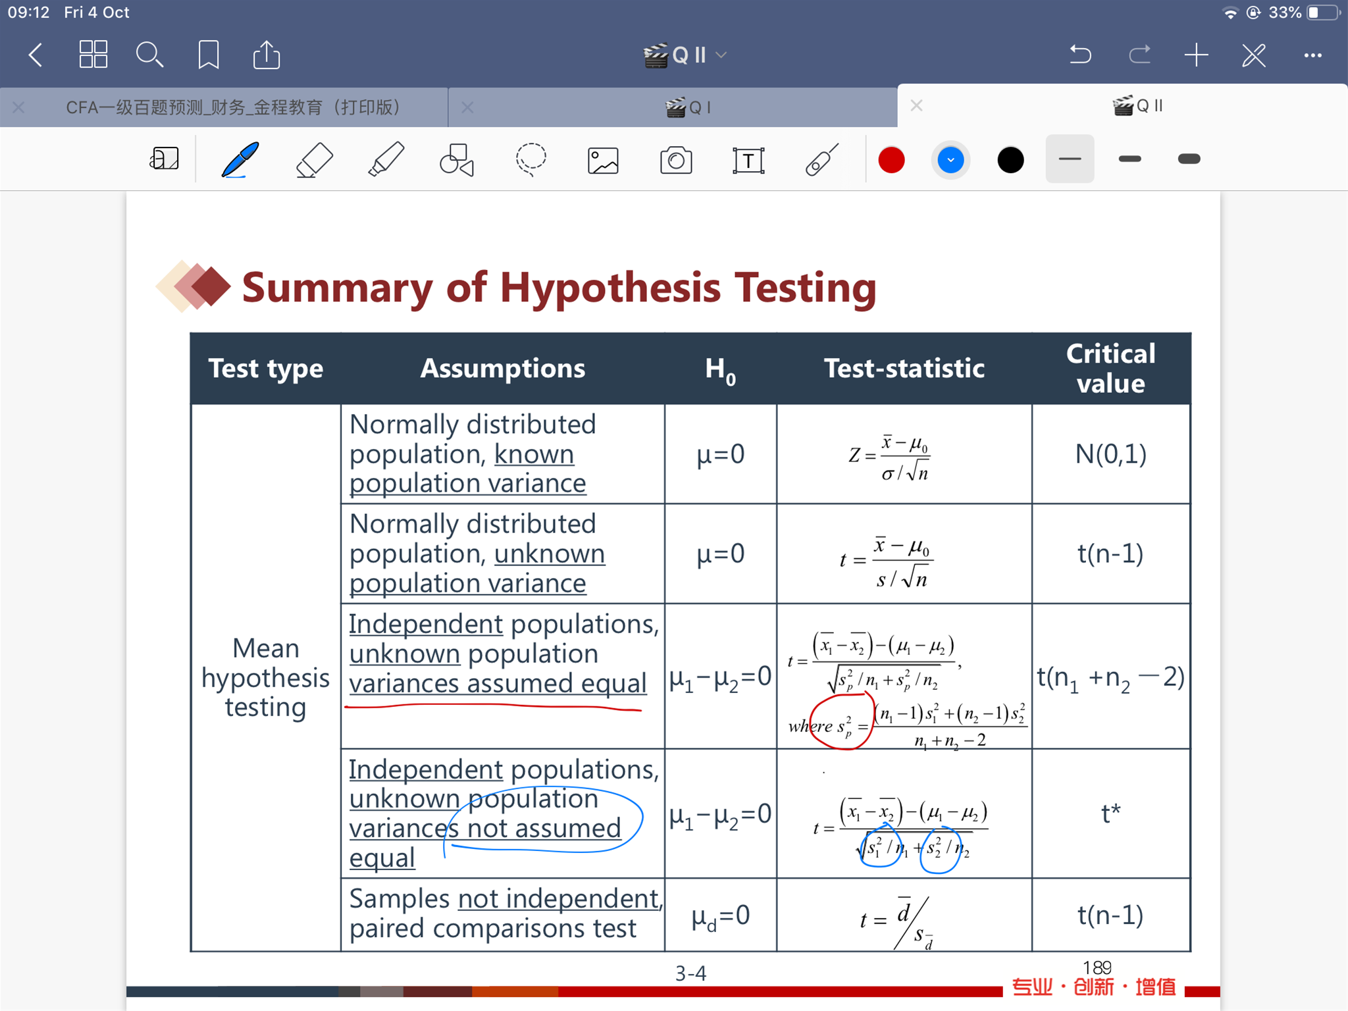Select the thinnest stroke width
This screenshot has height=1011, width=1348.
[x=1070, y=159]
